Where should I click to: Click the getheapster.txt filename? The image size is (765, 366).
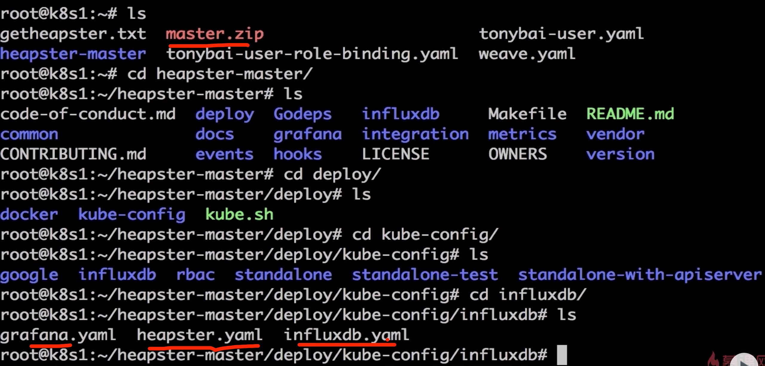(x=73, y=34)
